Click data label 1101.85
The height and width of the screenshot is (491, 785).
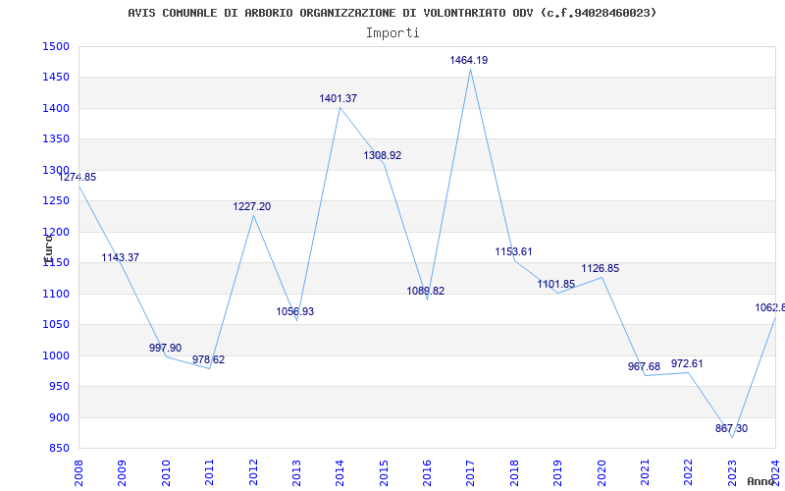tap(556, 285)
